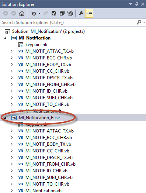Open search options dropdown arrow
The width and height of the screenshot is (146, 193).
tap(144, 23)
